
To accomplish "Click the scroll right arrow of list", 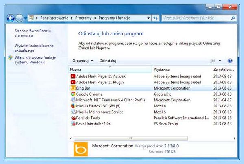I will coord(235,138).
